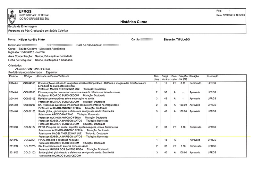Click course code COL02106
This screenshot has height=178, width=253.
pyautogui.click(x=29, y=98)
